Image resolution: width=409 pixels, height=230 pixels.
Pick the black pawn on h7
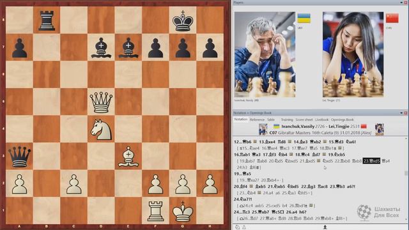point(210,48)
